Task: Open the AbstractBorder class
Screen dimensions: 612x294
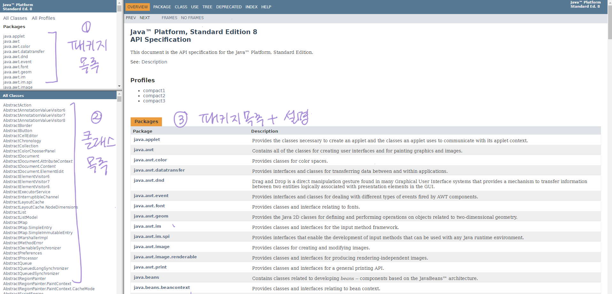Action: [x=18, y=126]
